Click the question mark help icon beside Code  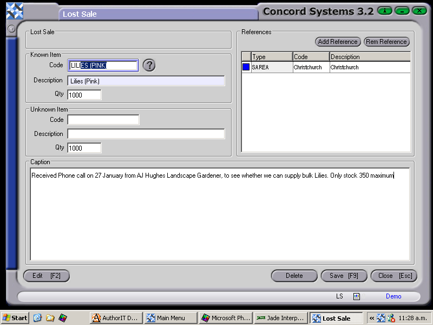pyautogui.click(x=149, y=65)
